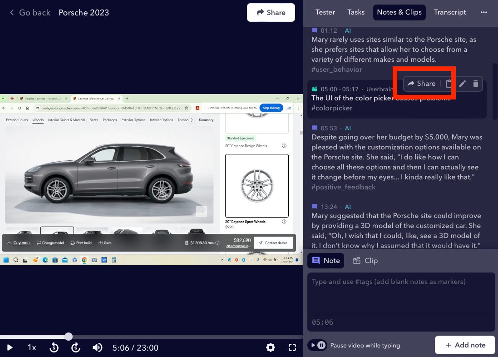Screen dimensions: 498x357
Task: Enter fullscreen video mode
Action: [x=292, y=347]
